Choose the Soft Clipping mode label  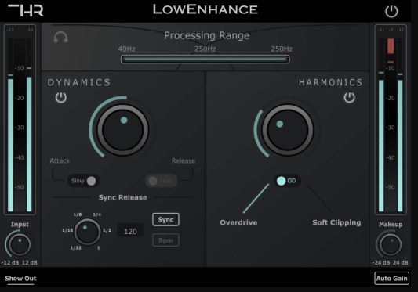(336, 222)
